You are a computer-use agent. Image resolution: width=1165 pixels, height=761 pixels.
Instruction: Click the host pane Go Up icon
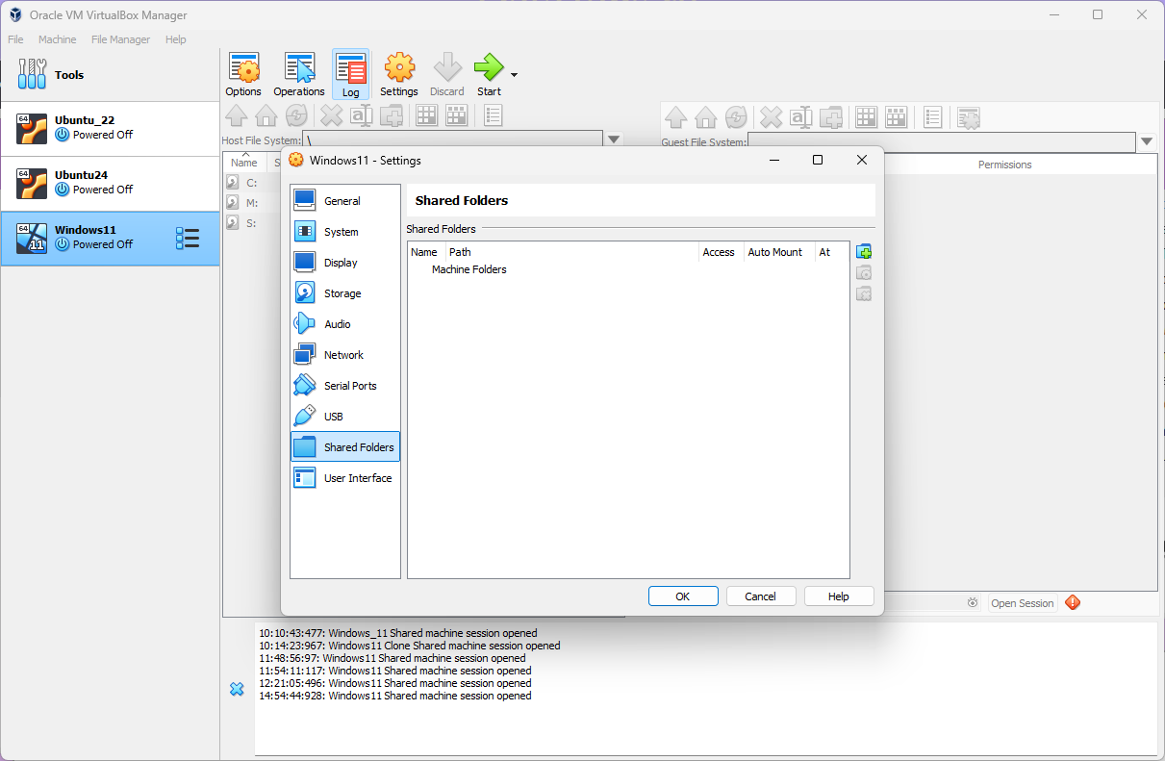pos(237,116)
